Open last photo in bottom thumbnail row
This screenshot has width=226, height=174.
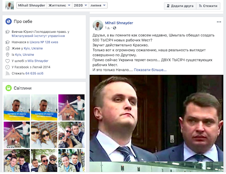(71, 161)
